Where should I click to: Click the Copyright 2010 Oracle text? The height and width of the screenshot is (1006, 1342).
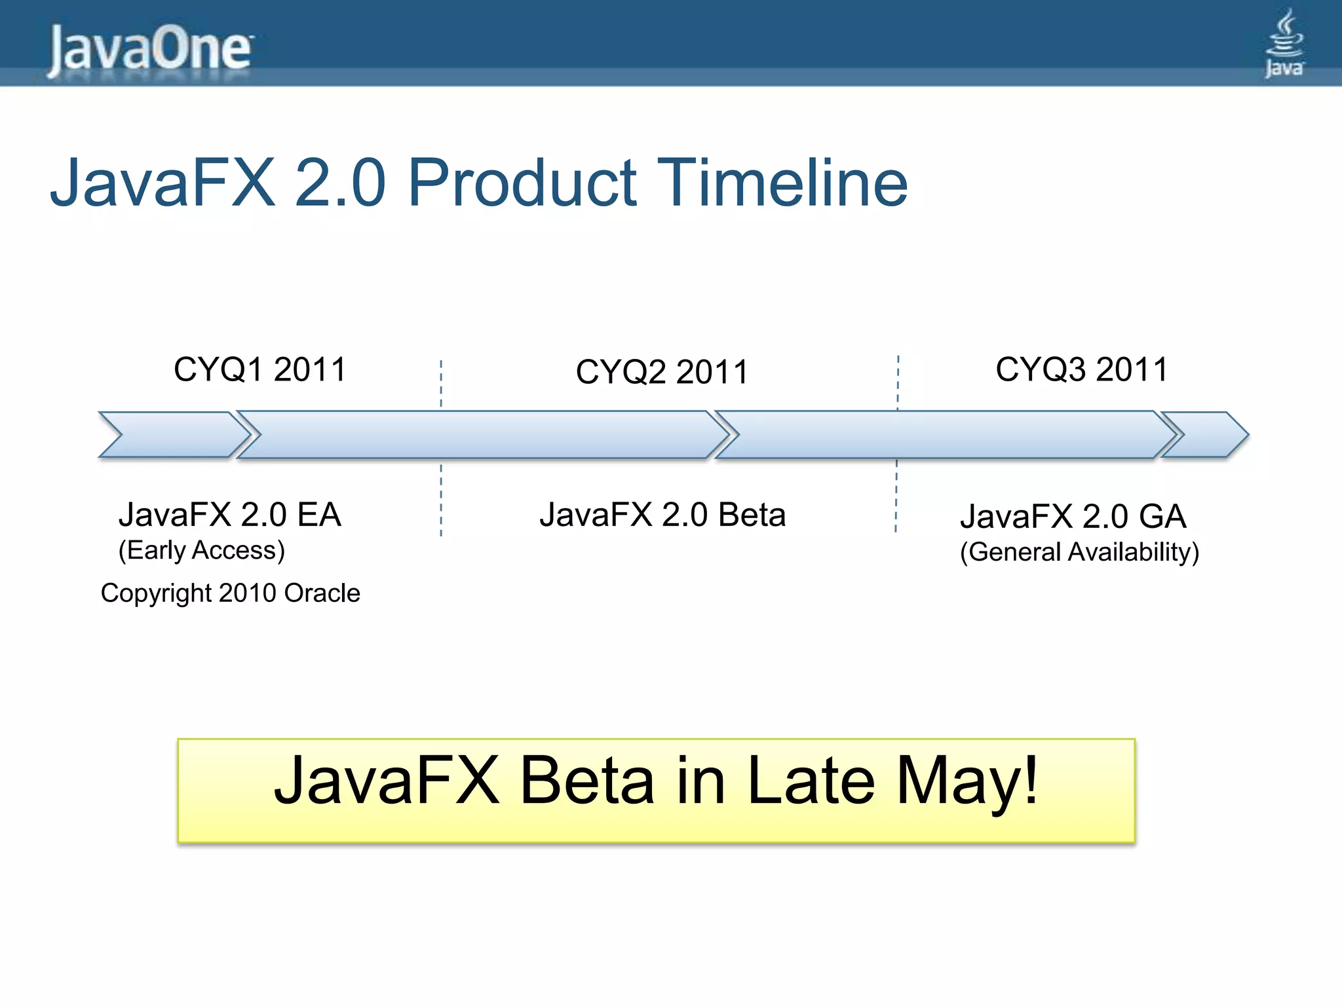point(230,593)
